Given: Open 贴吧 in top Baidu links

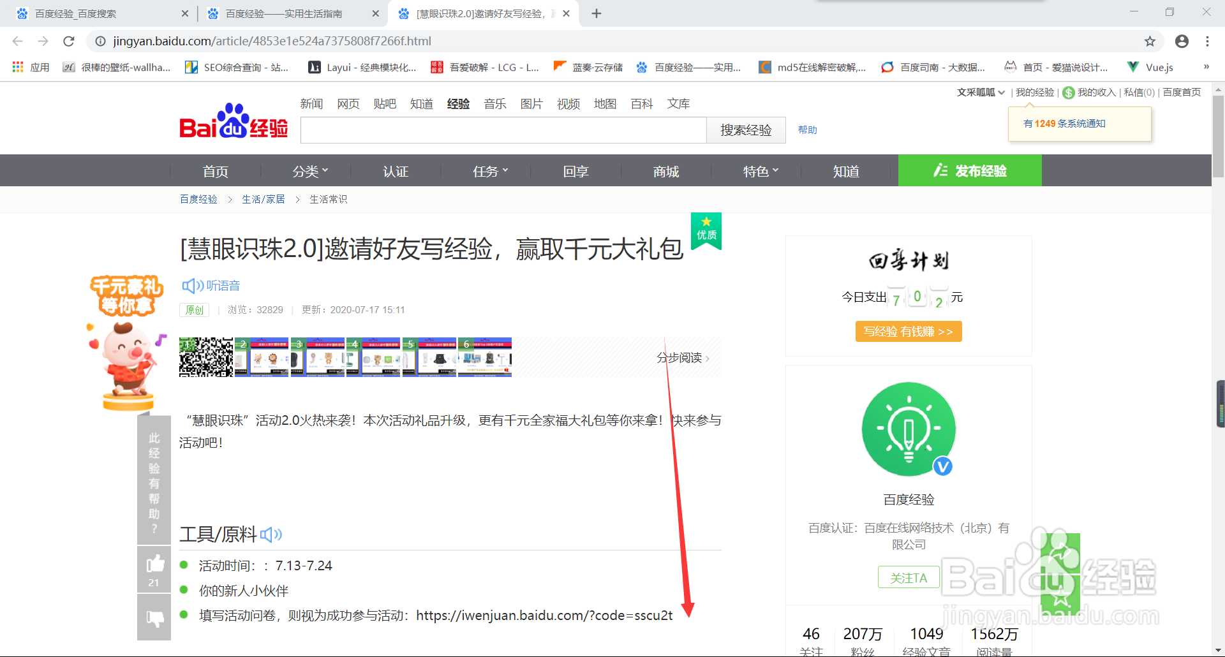Looking at the screenshot, I should tap(385, 103).
